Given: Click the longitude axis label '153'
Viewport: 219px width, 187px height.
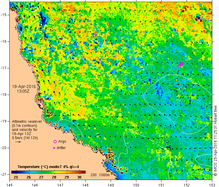Looking at the screenshot, I should click(212, 185).
